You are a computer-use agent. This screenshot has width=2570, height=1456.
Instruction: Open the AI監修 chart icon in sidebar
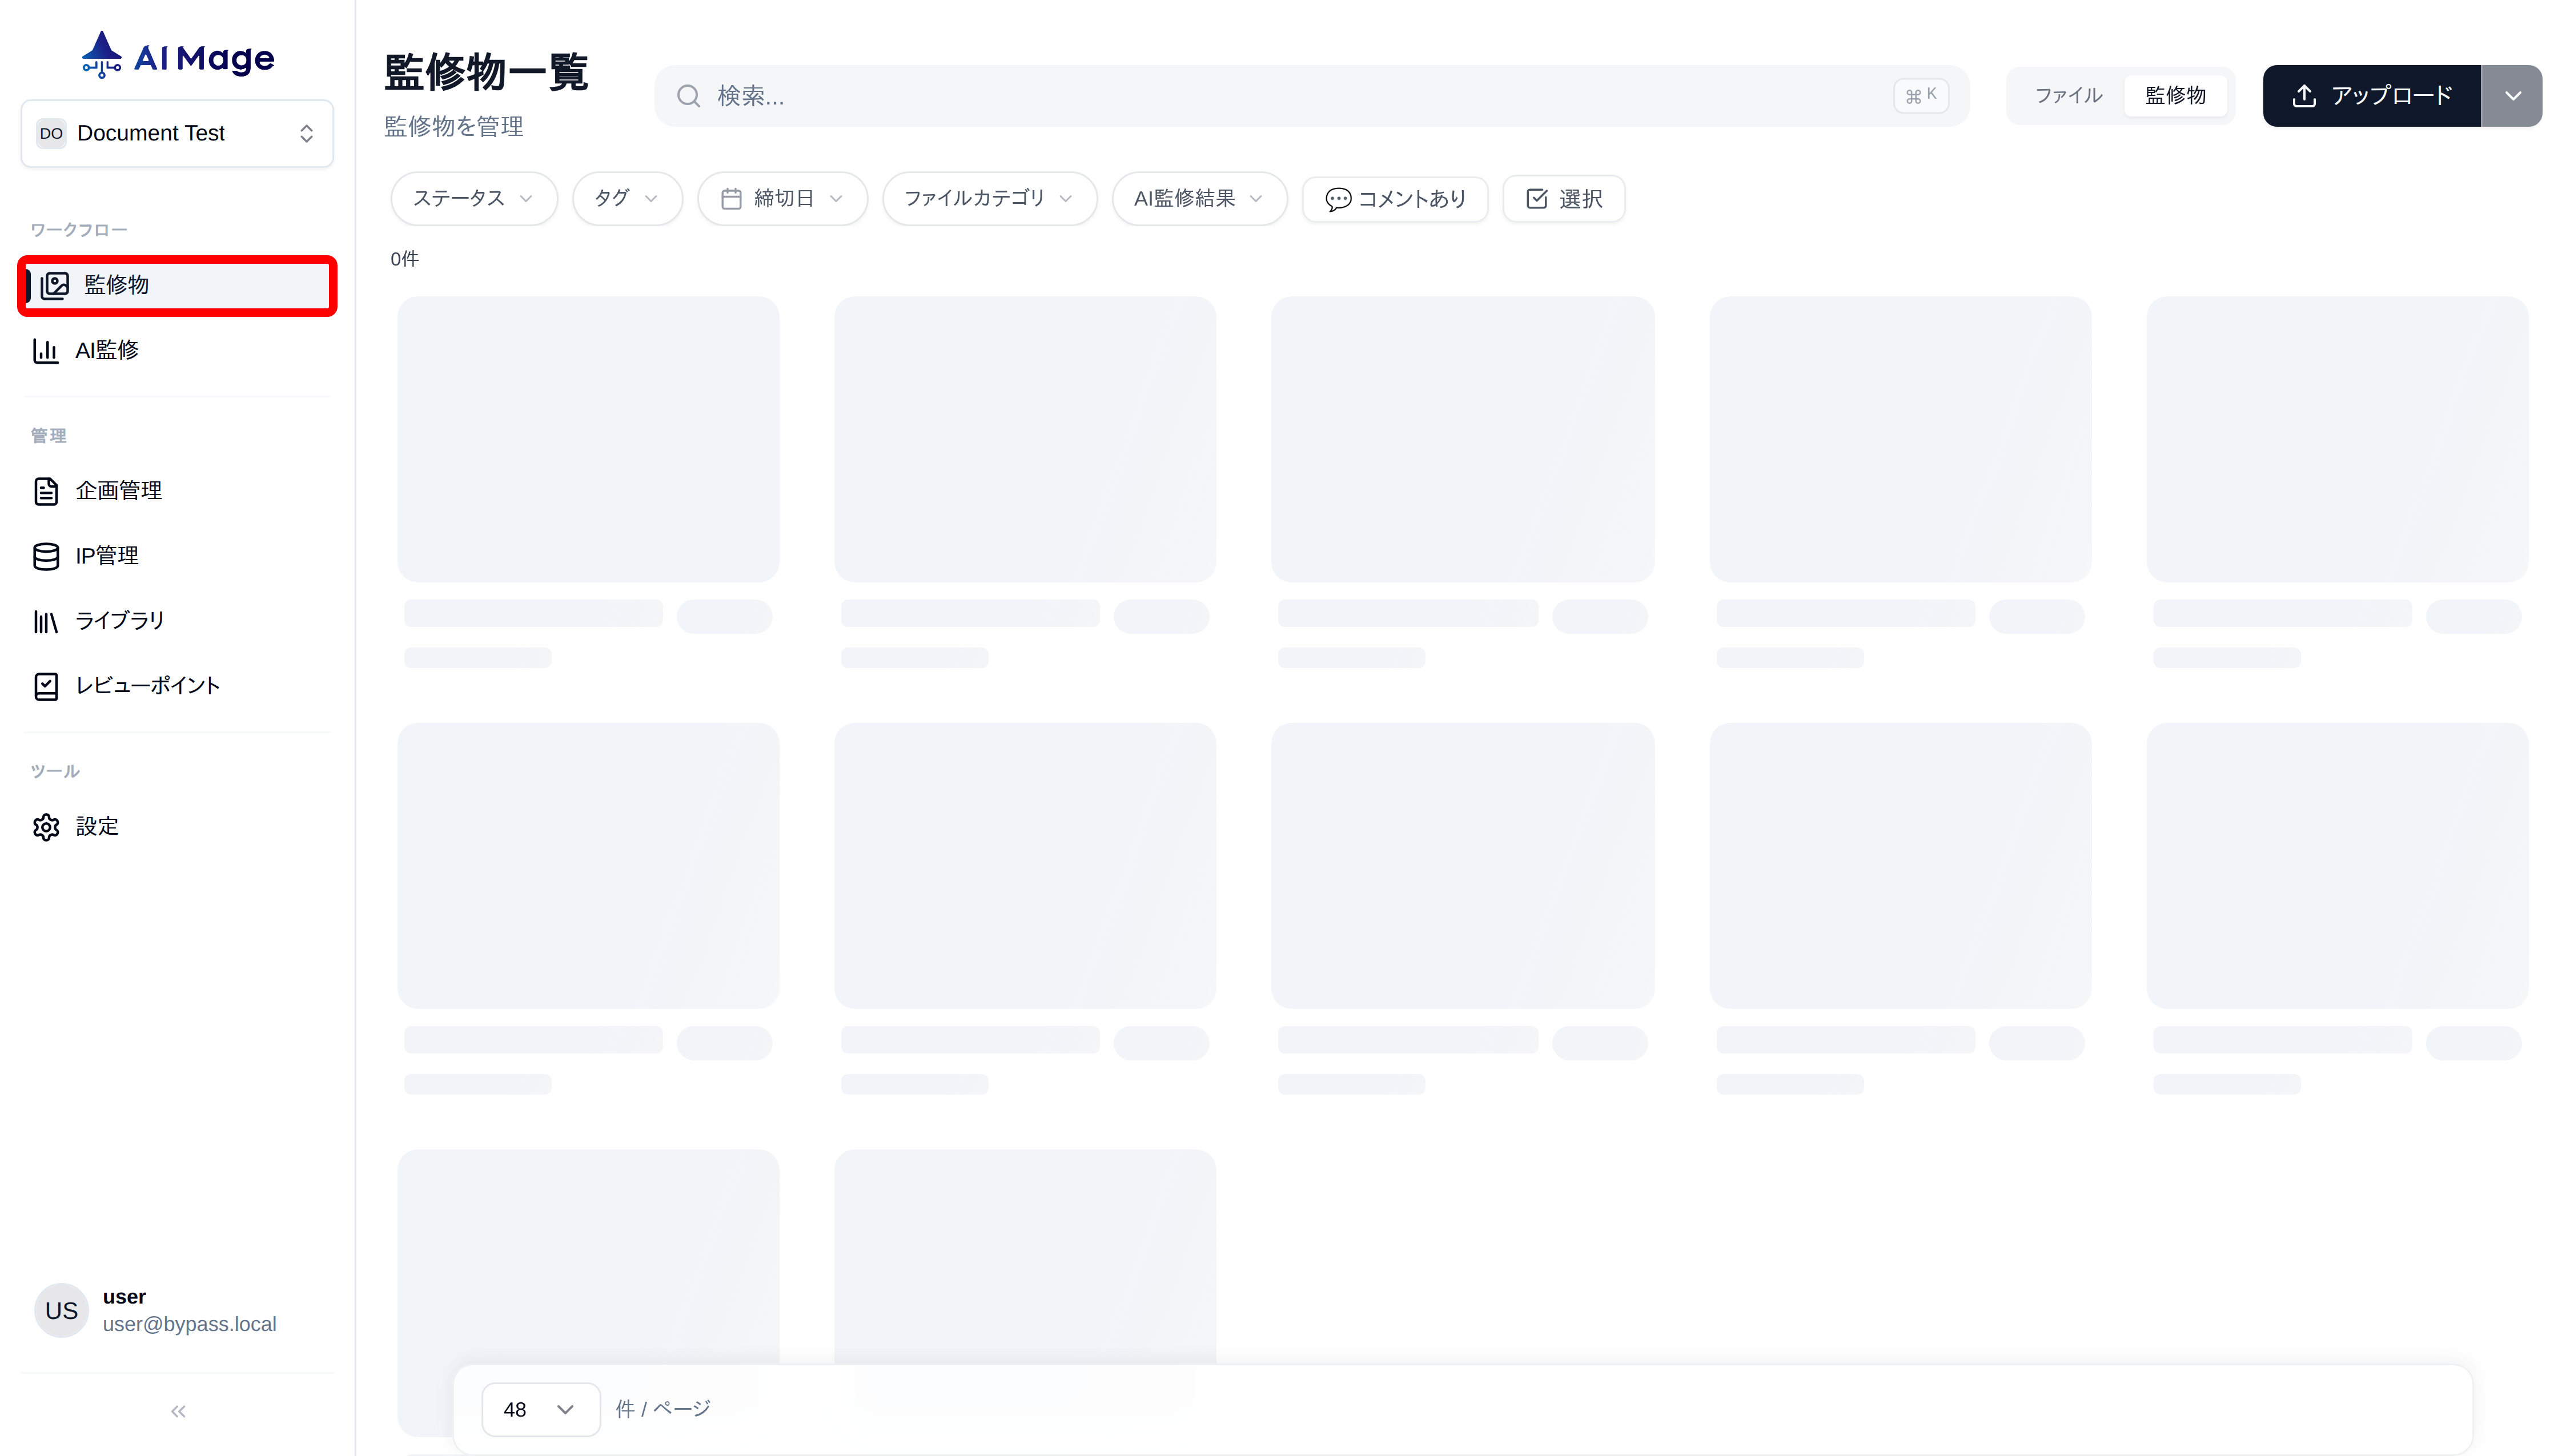point(46,350)
